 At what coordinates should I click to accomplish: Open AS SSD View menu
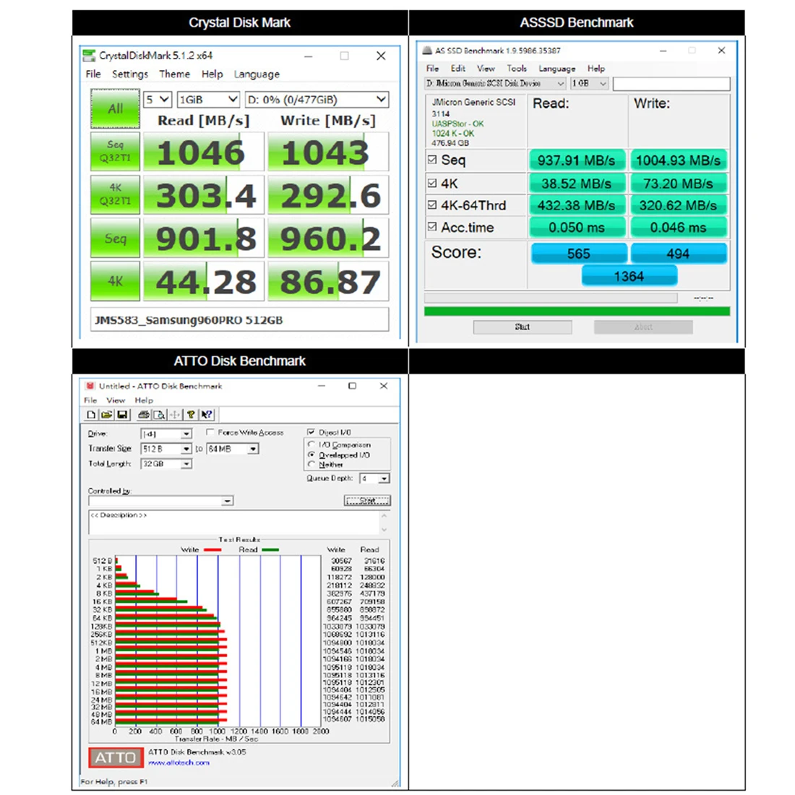click(486, 69)
